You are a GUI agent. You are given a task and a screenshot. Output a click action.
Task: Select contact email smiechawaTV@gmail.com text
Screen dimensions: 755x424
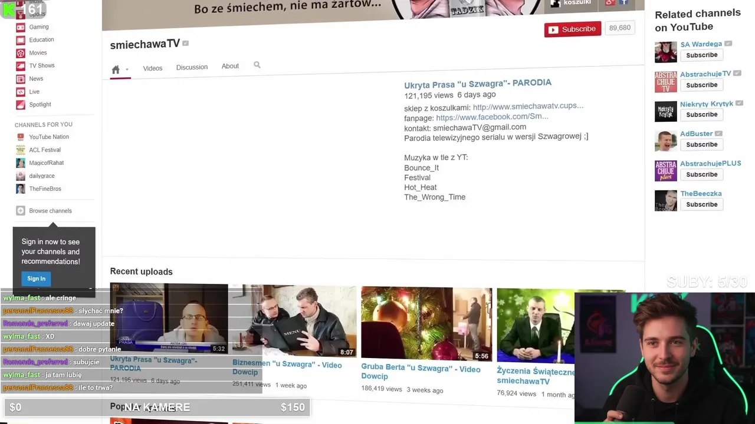pos(480,127)
